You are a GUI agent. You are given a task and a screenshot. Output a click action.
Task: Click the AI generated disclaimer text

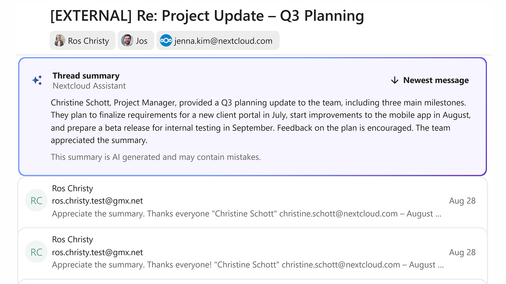155,157
